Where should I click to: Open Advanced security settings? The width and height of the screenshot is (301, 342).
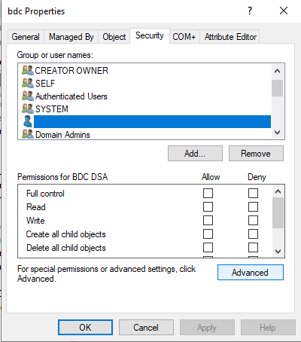coord(251,273)
